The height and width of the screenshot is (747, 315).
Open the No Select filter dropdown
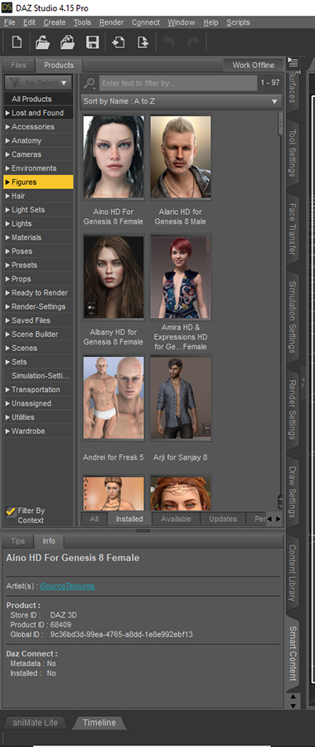pos(38,83)
